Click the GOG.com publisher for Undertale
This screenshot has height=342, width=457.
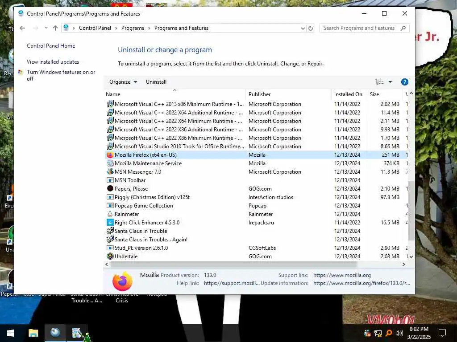click(260, 256)
